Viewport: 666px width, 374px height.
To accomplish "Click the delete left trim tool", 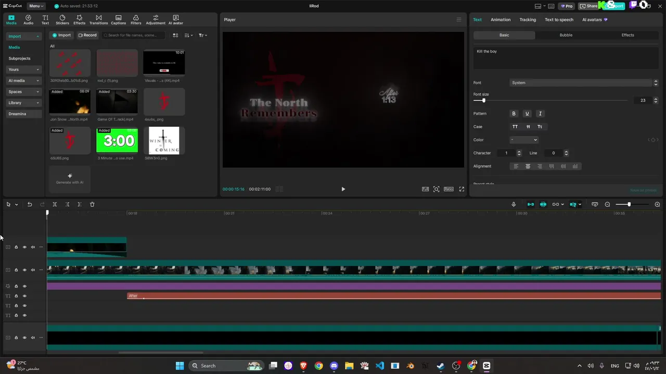I will tap(67, 204).
